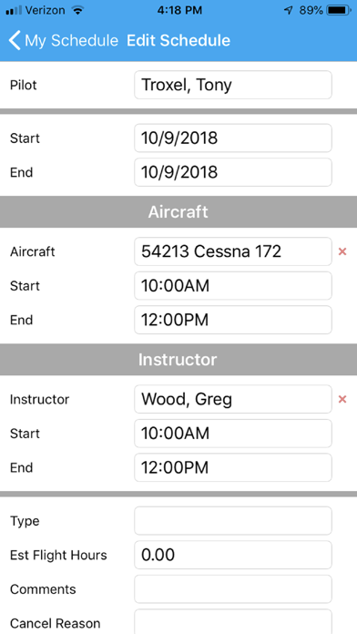
Task: Edit Est Flight Hours value 0.00
Action: coord(233,555)
